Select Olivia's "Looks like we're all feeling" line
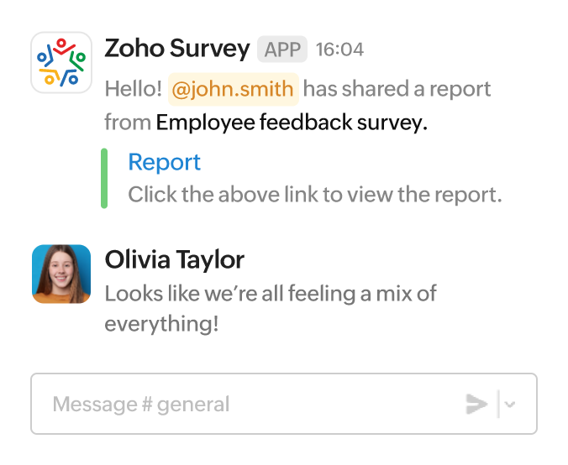The image size is (568, 465). point(270,295)
